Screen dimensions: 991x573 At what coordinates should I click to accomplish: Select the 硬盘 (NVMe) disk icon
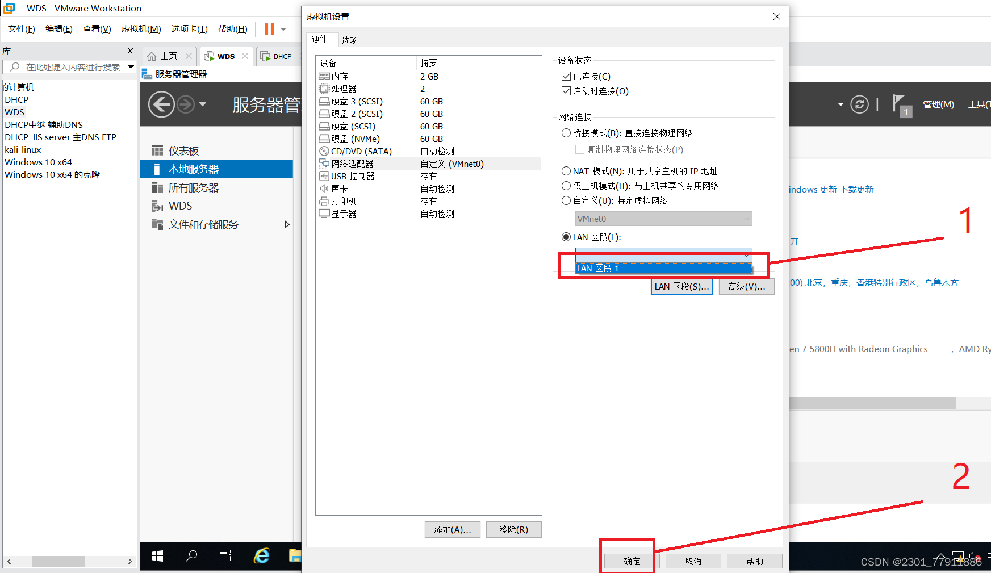pos(324,139)
